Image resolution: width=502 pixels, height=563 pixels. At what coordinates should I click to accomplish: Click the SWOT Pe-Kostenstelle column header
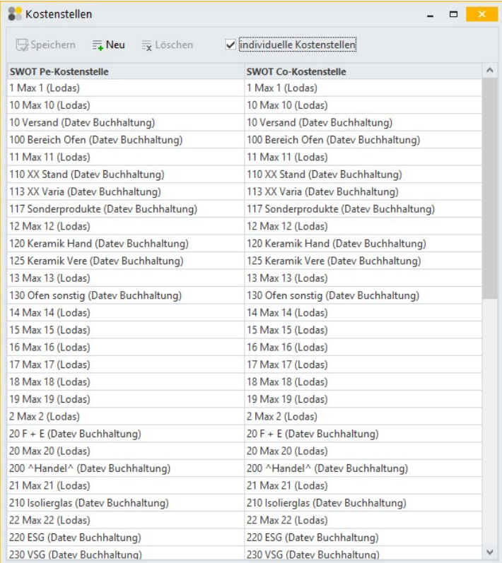pyautogui.click(x=59, y=71)
